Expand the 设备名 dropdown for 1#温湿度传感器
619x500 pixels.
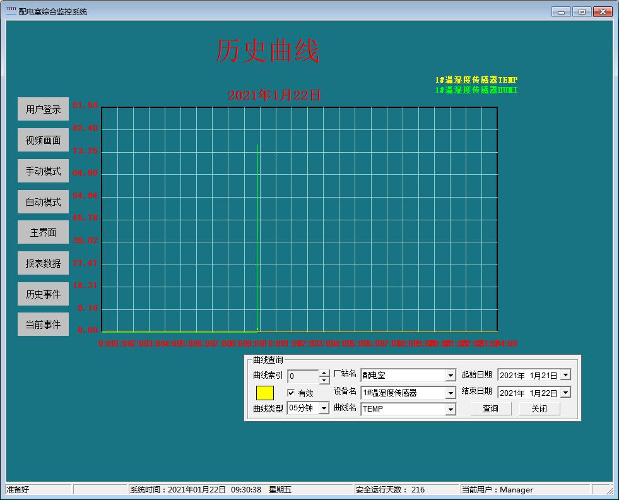451,393
